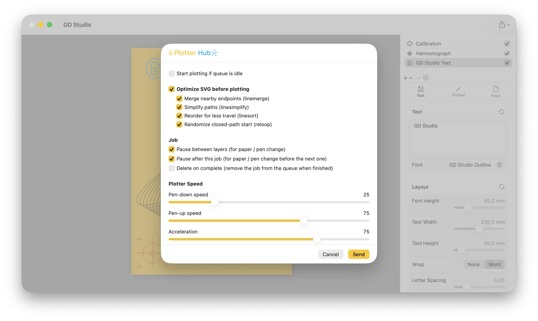The height and width of the screenshot is (321, 538).
Task: Click the Pen-down speed slider handle
Action: (x=215, y=202)
